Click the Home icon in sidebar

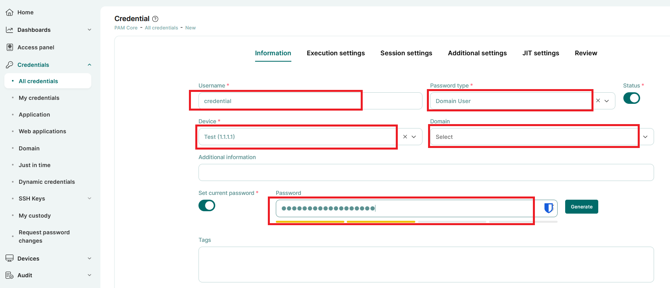click(10, 12)
